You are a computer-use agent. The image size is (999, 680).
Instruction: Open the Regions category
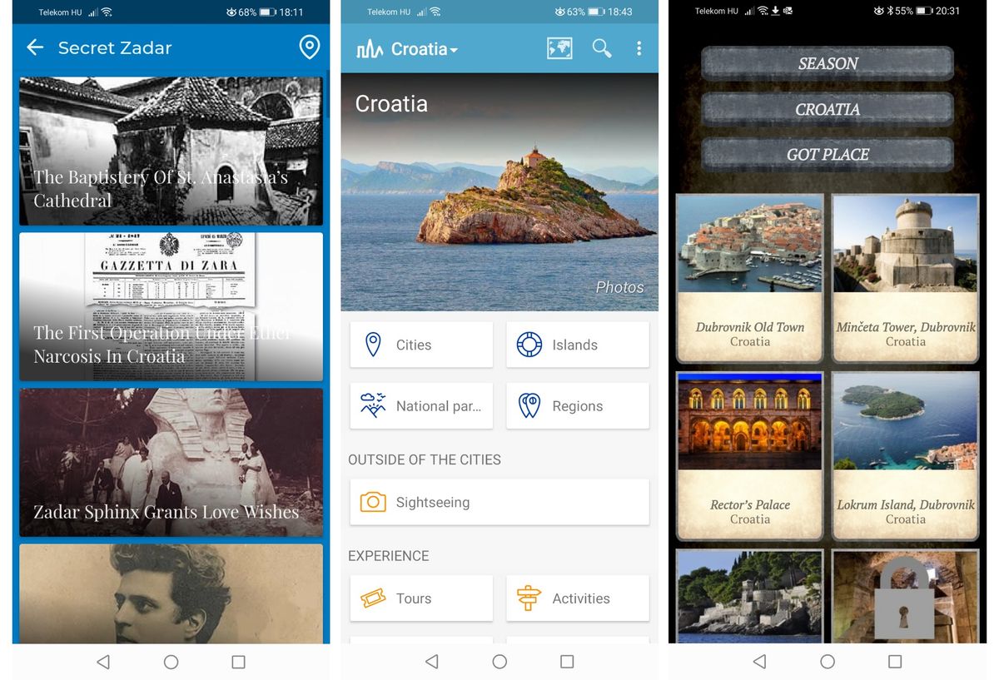click(578, 406)
